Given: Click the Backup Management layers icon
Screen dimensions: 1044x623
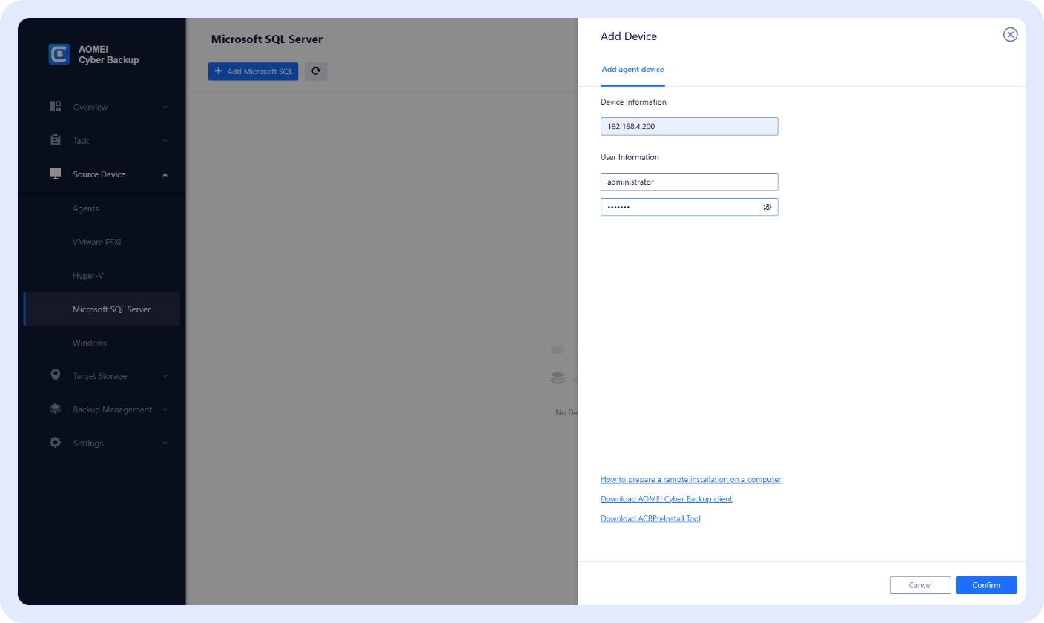Looking at the screenshot, I should tap(56, 409).
